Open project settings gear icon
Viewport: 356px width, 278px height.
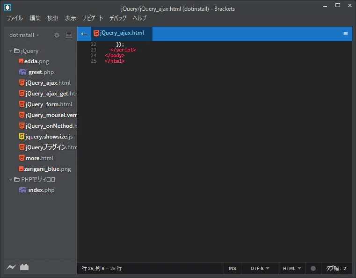[57, 35]
